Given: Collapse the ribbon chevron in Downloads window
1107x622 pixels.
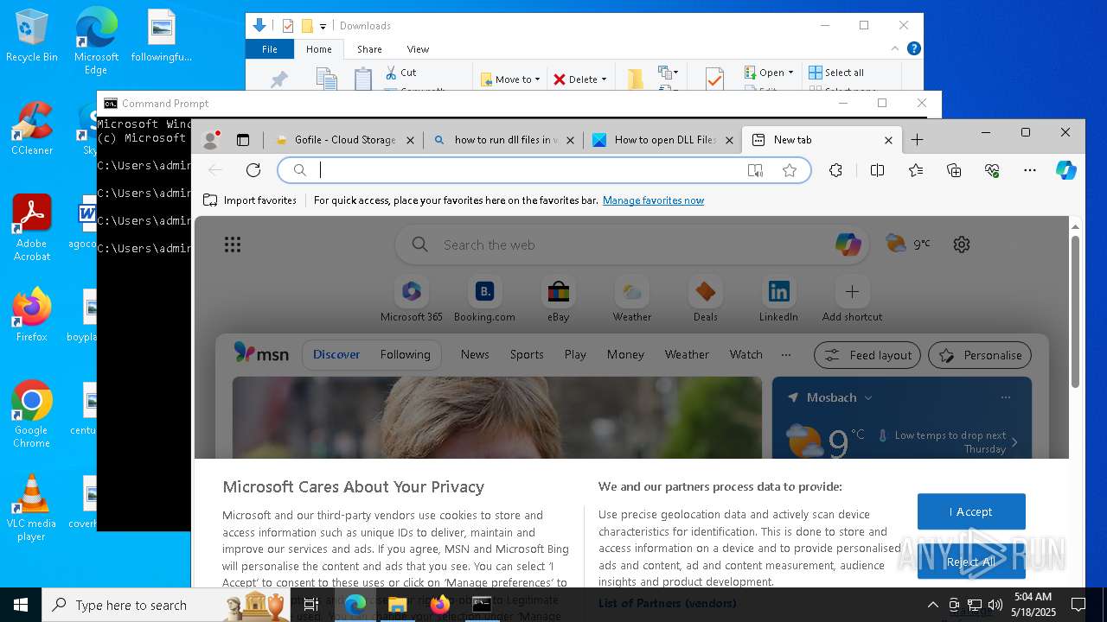Looking at the screenshot, I should (895, 49).
